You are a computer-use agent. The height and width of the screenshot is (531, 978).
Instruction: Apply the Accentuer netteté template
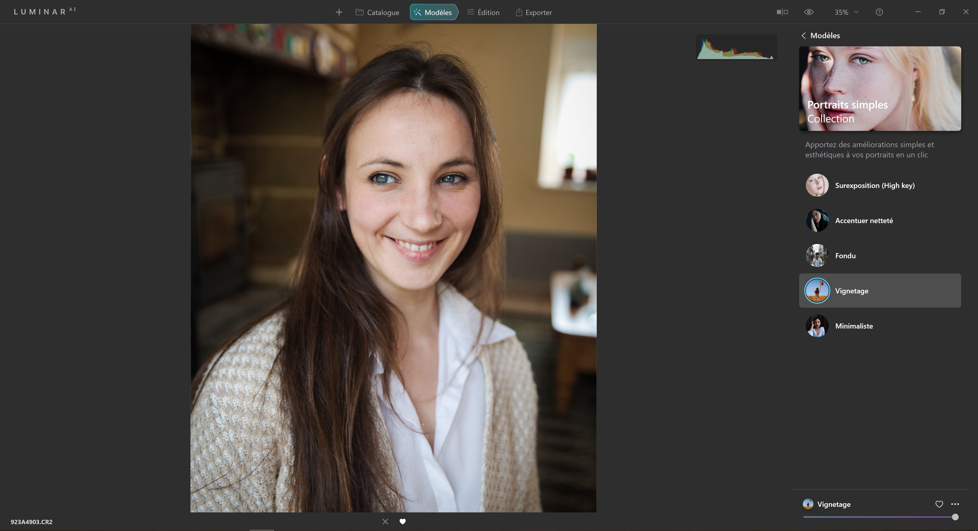coord(864,221)
